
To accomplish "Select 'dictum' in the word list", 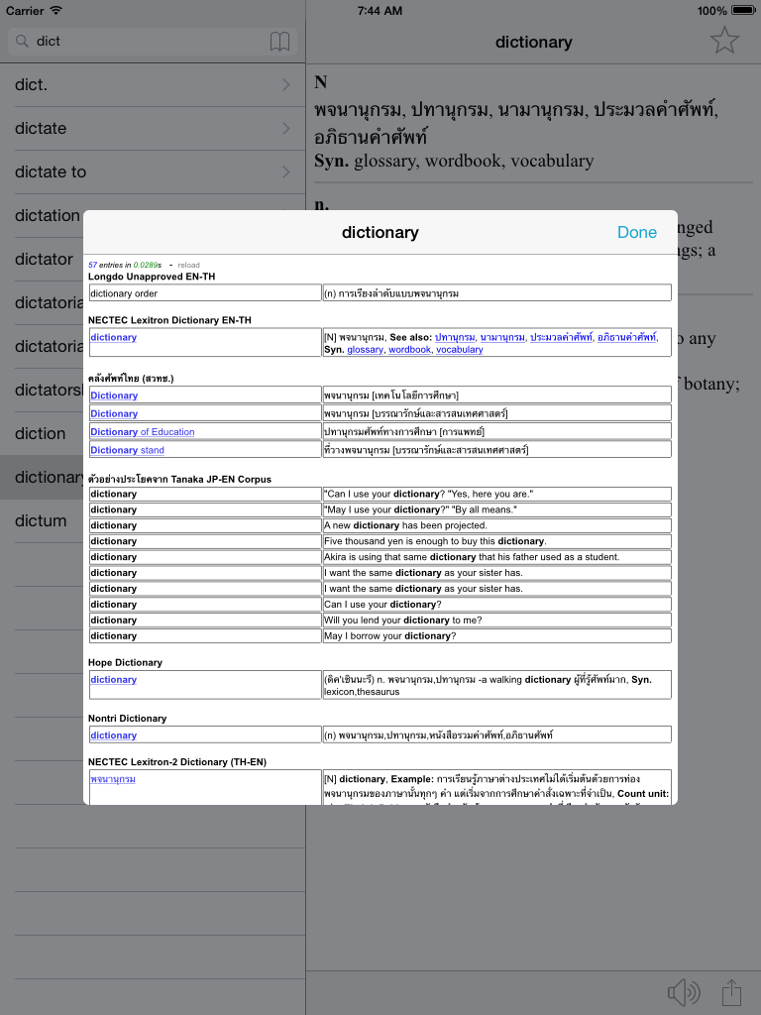I will [x=41, y=520].
